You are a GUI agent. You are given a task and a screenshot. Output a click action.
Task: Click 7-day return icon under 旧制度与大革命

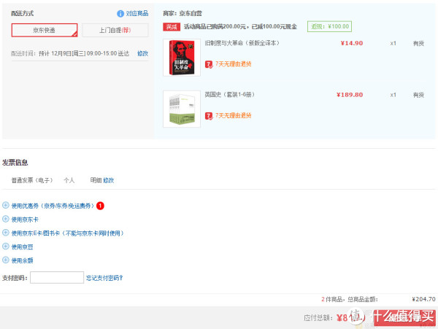pos(209,64)
